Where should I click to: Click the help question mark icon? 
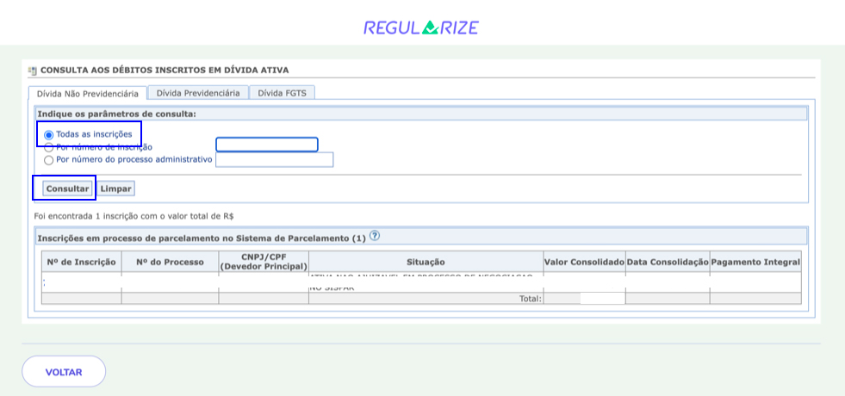coord(375,236)
